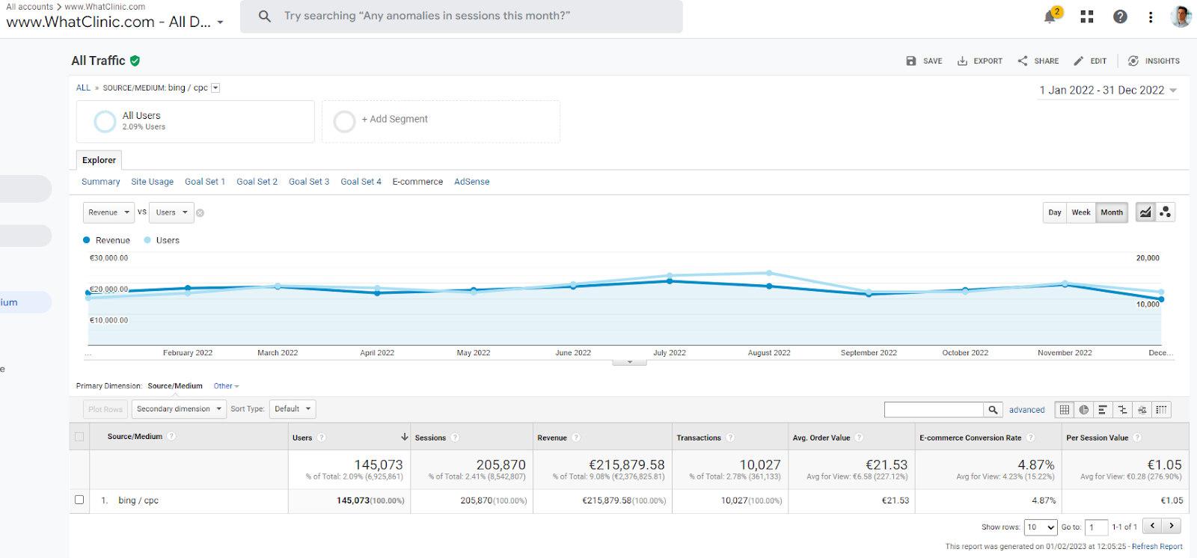Go back to ALL breadcrumb
This screenshot has height=558, width=1197.
tap(83, 88)
